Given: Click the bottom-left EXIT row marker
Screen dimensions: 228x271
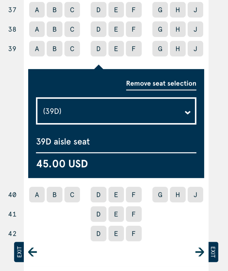Looking at the screenshot, I should [x=19, y=252].
